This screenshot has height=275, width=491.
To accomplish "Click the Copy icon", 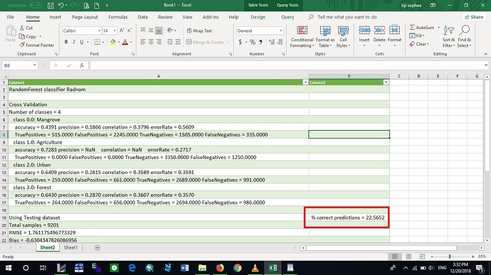I will (x=22, y=37).
